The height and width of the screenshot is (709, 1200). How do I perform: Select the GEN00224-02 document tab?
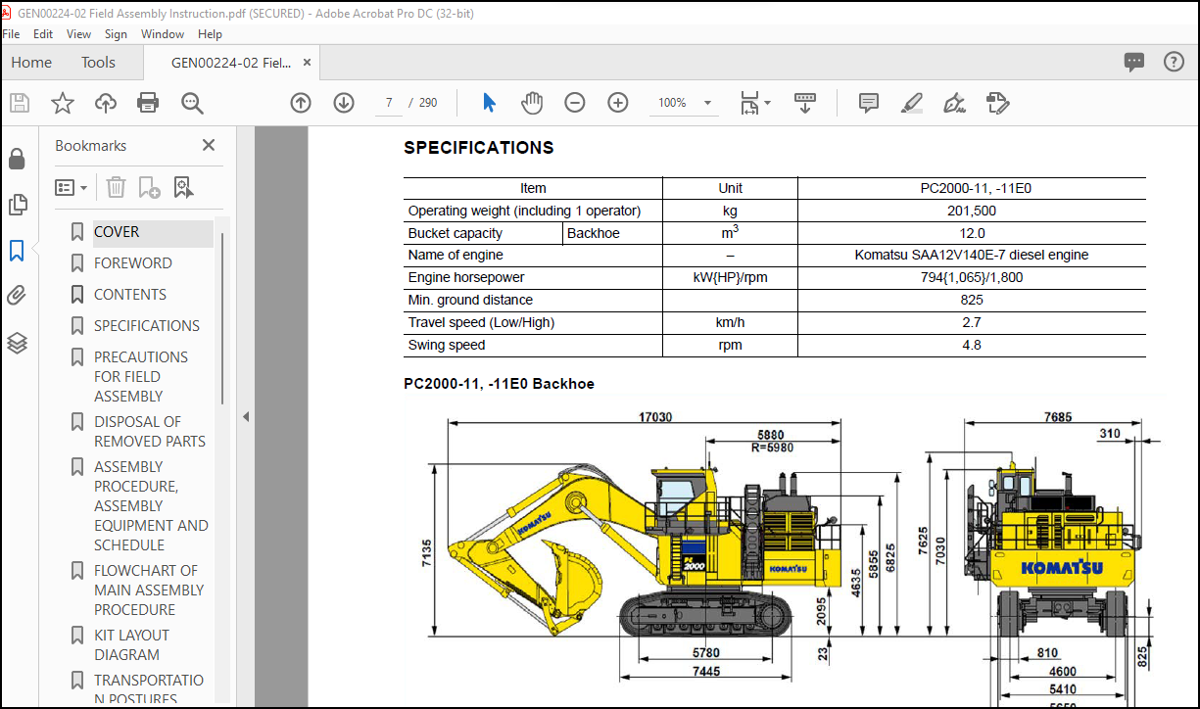pyautogui.click(x=230, y=63)
